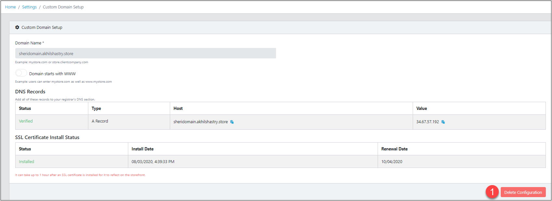Image resolution: width=552 pixels, height=201 pixels.
Task: Click the Verified status in DNS Records
Action: 26,121
